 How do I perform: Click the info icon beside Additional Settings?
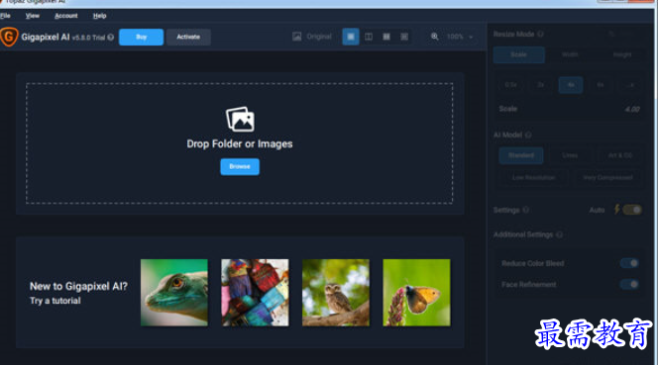pos(559,234)
